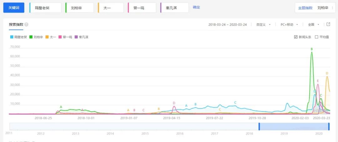The image size is (338, 142).
Task: Click the export/share icon at top right
Action: tap(328, 24)
